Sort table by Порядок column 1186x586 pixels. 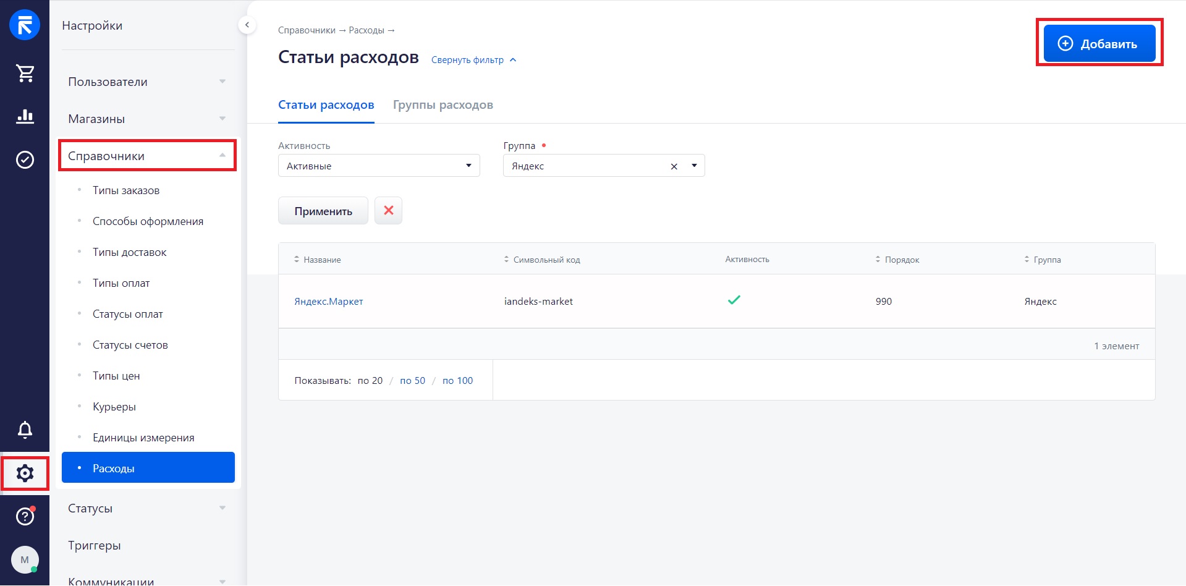pyautogui.click(x=897, y=260)
